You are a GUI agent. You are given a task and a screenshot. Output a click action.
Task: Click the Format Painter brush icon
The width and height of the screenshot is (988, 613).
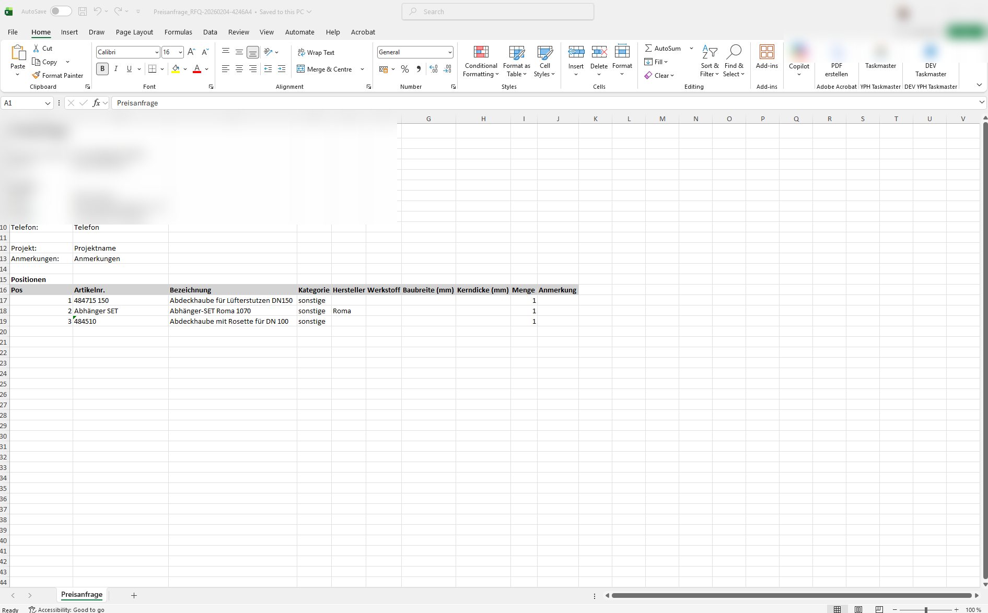tap(36, 75)
